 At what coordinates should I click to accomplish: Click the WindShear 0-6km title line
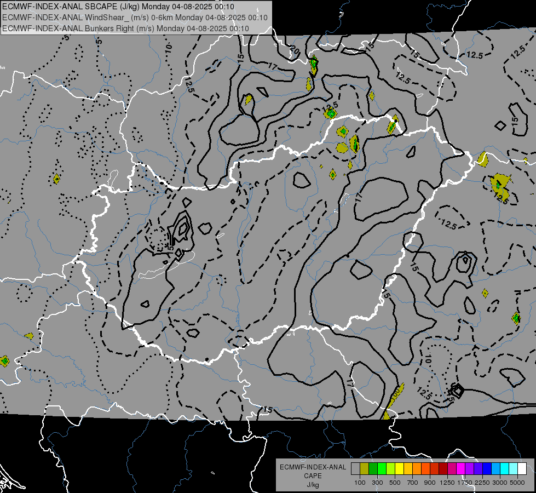[135, 18]
